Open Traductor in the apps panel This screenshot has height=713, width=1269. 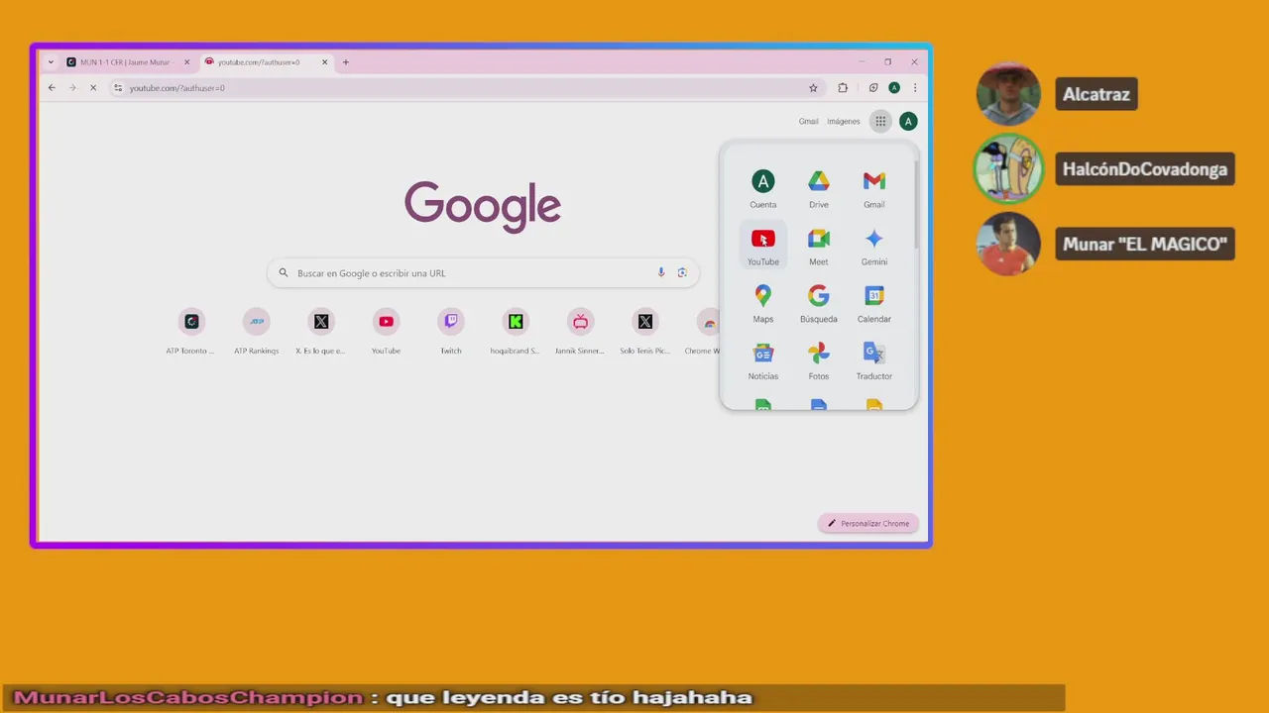click(873, 360)
